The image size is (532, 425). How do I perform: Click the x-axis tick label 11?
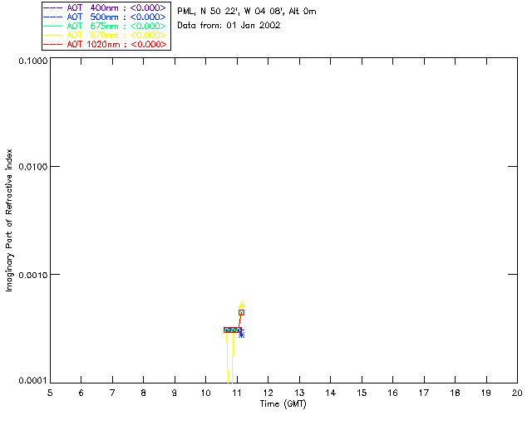coord(237,393)
